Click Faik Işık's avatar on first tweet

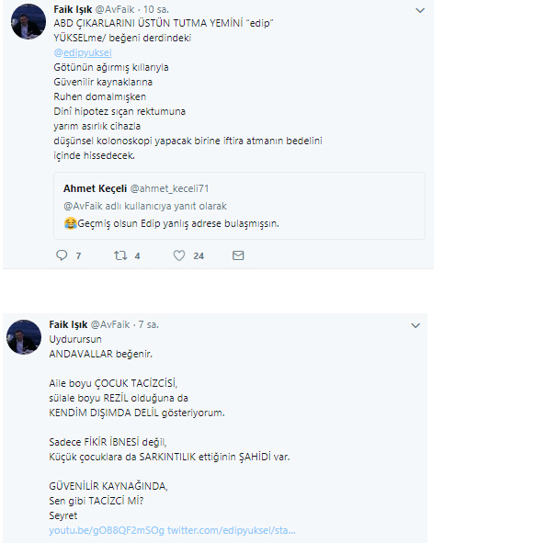pos(29,24)
